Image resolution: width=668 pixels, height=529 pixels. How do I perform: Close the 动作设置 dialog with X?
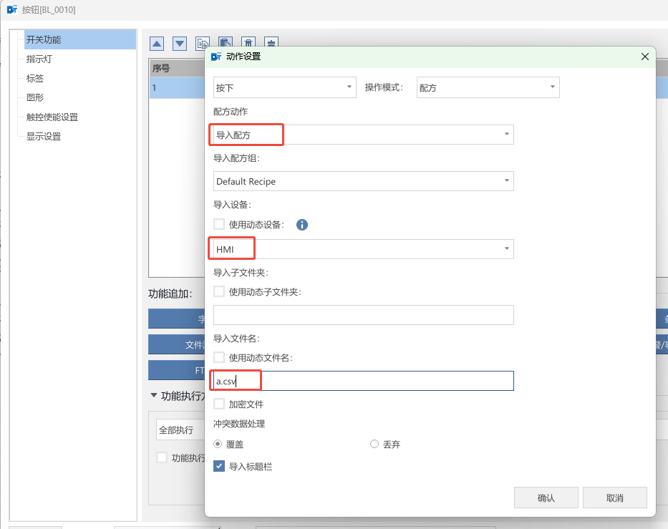pyautogui.click(x=644, y=56)
